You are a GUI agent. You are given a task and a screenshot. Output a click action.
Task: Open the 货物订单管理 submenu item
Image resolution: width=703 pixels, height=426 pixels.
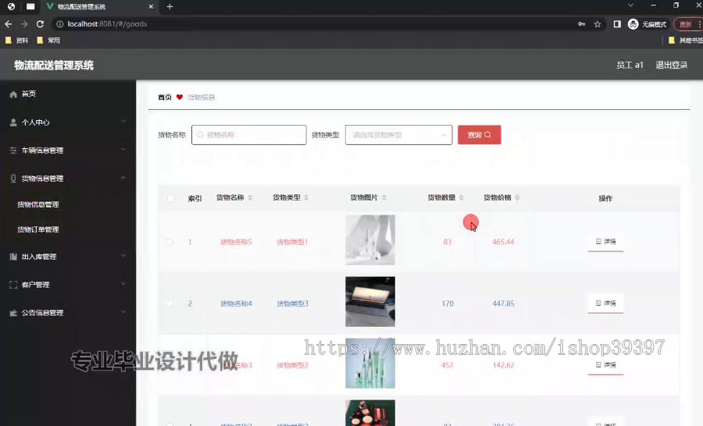tap(38, 230)
